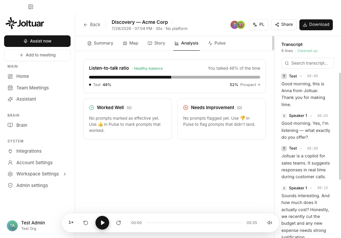Open Brain in the sidebar
The width and height of the screenshot is (341, 238).
tap(22, 125)
